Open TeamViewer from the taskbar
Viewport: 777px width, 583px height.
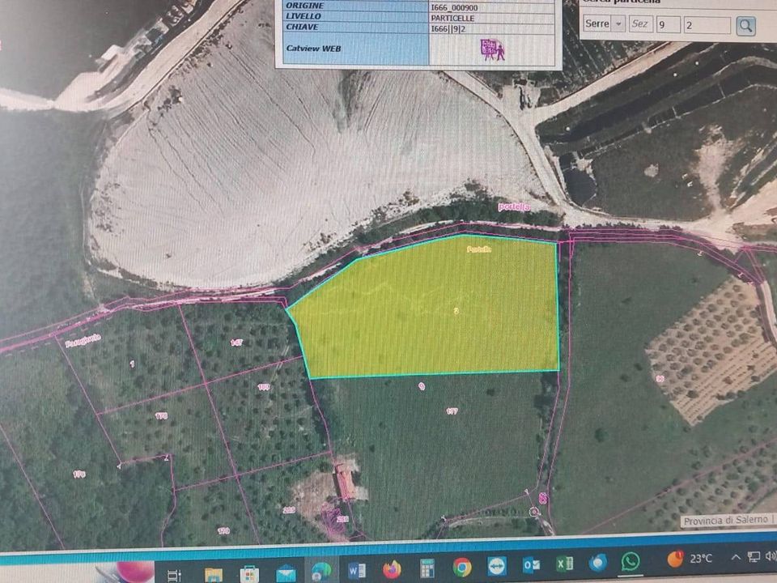pyautogui.click(x=497, y=566)
